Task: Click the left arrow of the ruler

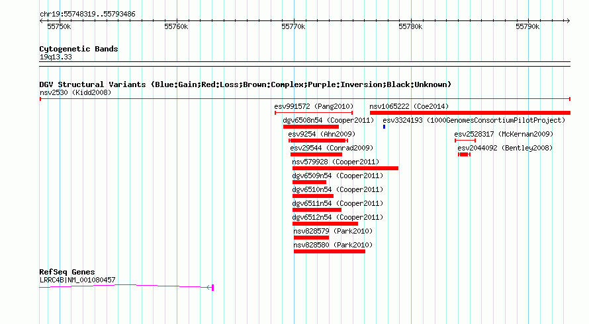Action: click(x=41, y=21)
